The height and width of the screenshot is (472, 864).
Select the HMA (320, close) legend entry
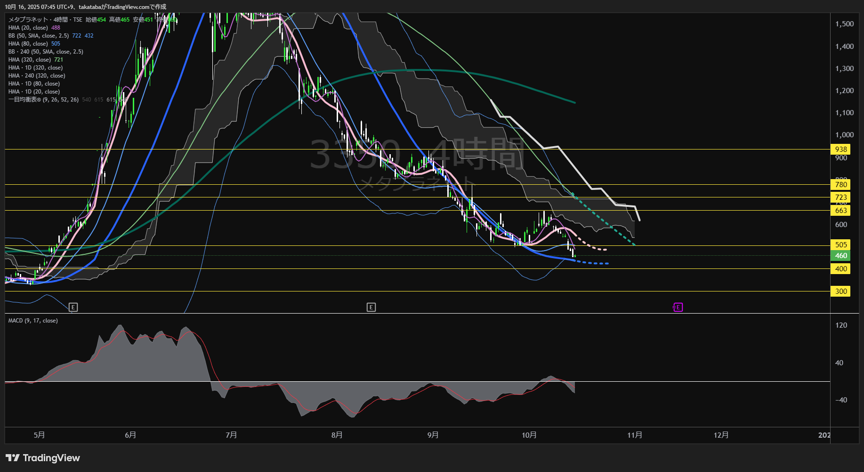[x=29, y=60]
